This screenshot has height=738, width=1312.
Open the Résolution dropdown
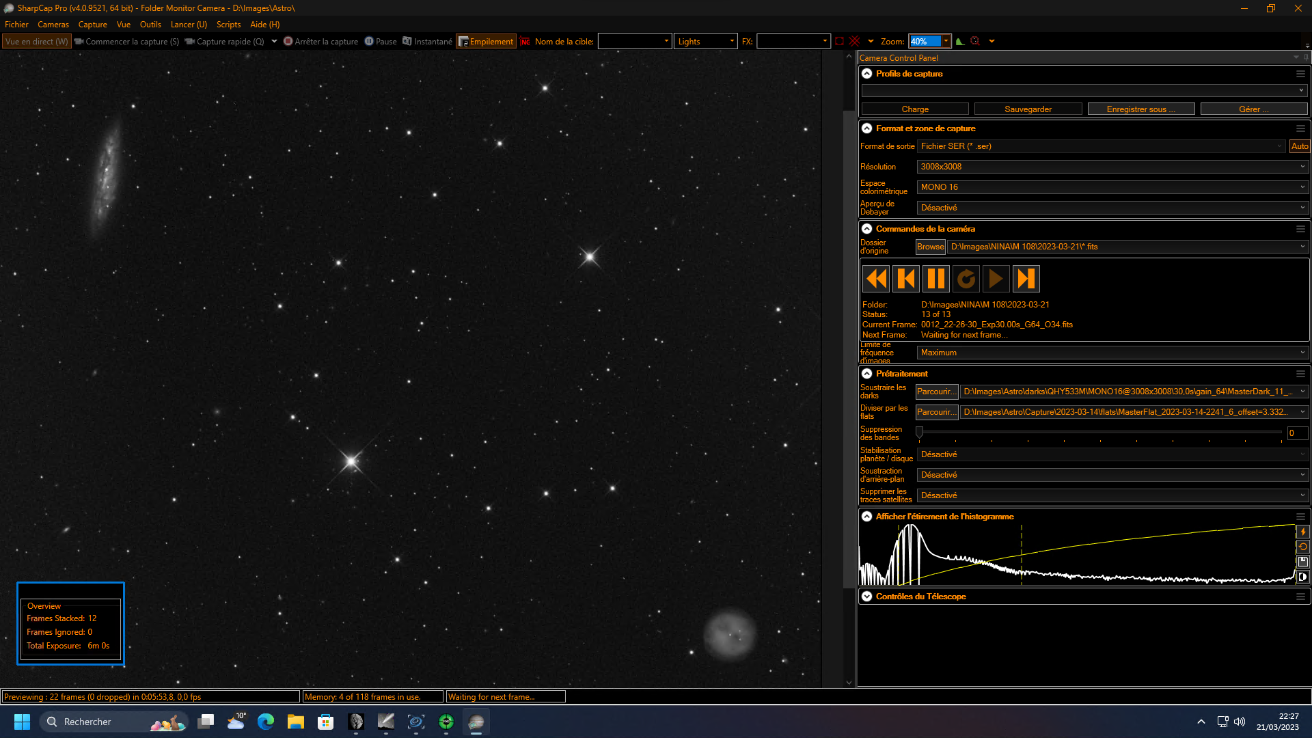(x=1112, y=167)
